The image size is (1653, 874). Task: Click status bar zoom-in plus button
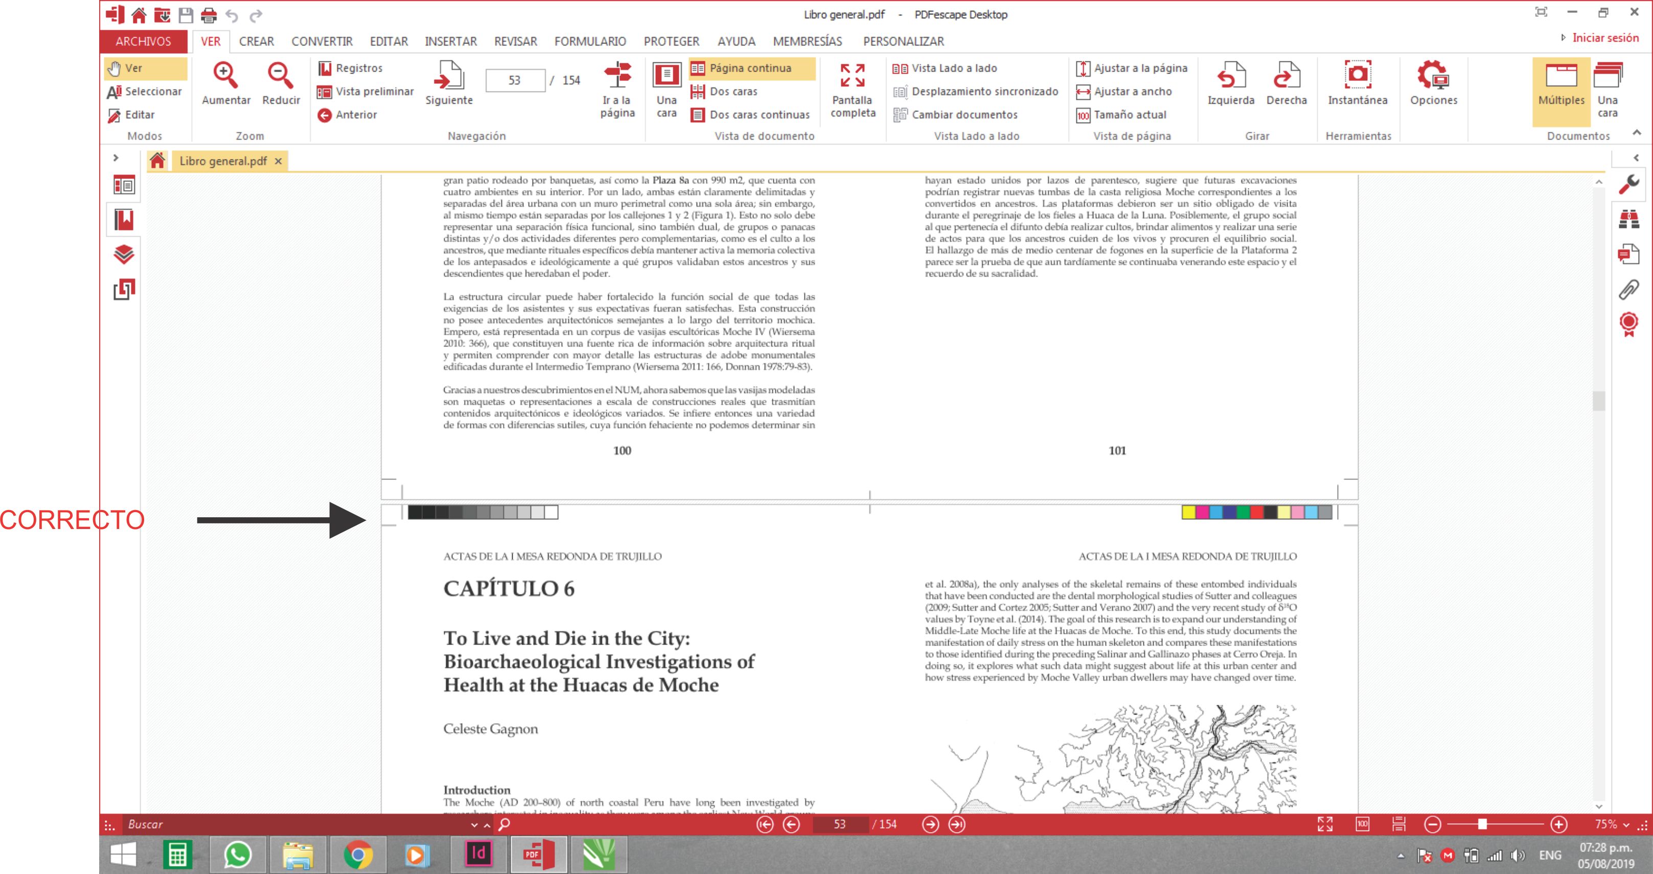pyautogui.click(x=1558, y=824)
